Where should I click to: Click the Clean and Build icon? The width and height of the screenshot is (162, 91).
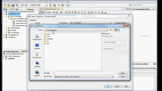click(x=54, y=5)
